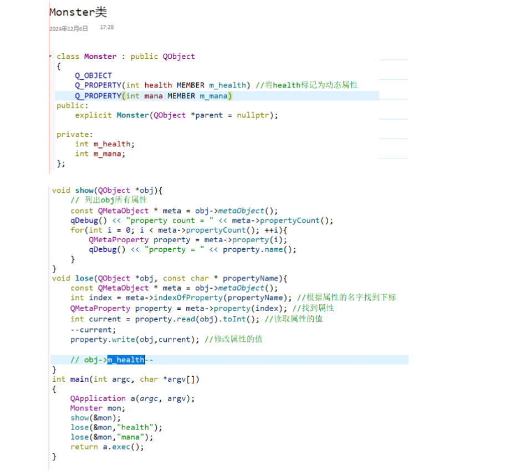
Task: Click the "void lose(QObject *obj, const char * propertyName){" line
Action: (170, 278)
